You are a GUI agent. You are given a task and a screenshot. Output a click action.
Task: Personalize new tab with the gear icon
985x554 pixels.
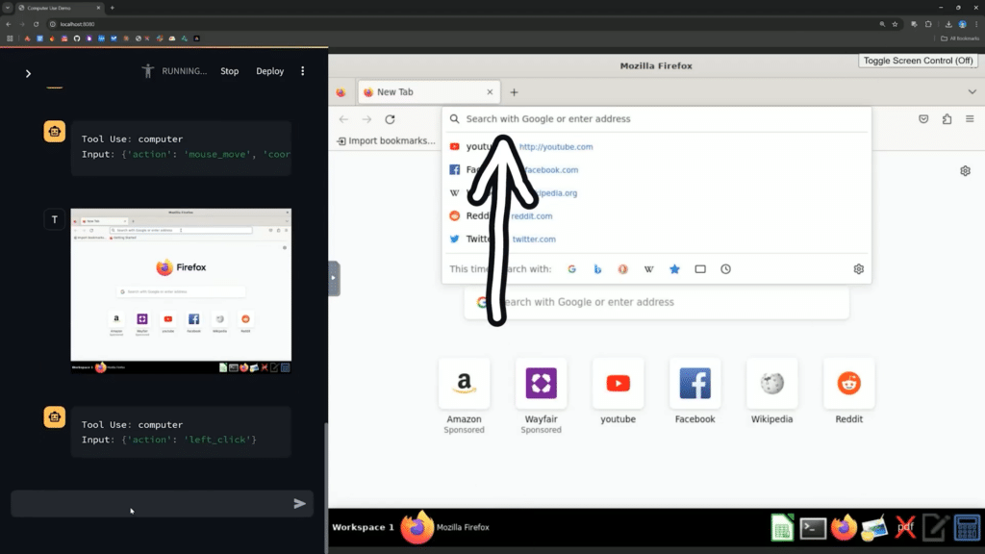pyautogui.click(x=965, y=171)
